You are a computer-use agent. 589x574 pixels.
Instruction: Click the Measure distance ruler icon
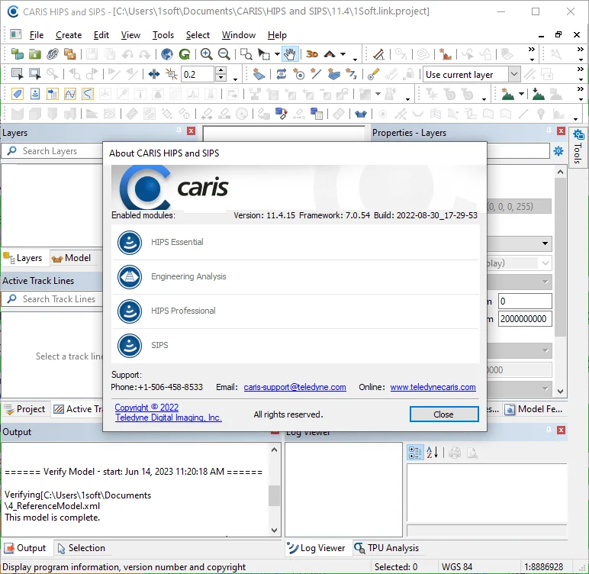378,54
